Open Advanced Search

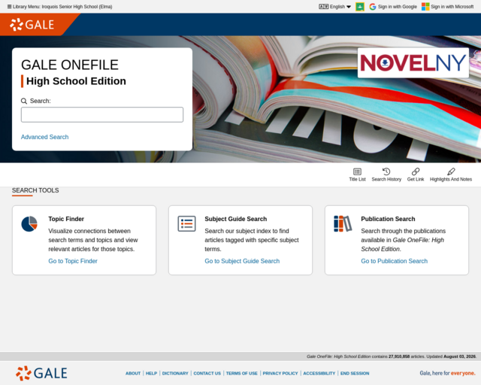coord(45,137)
